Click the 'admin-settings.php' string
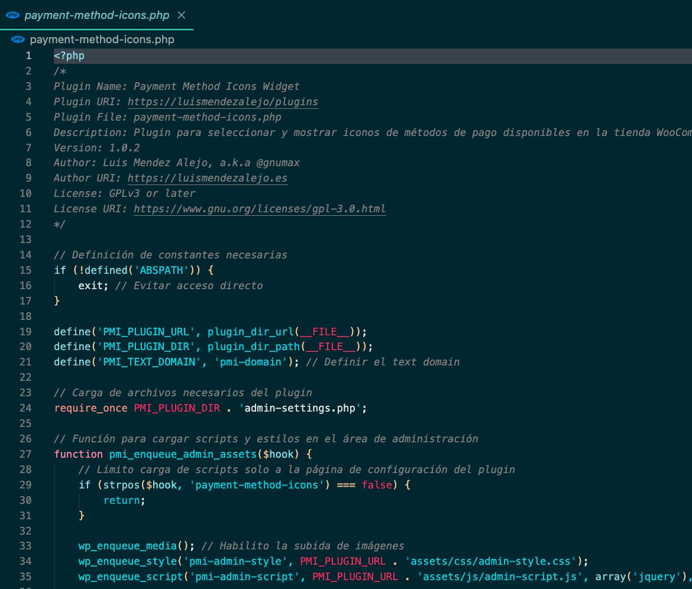The image size is (692, 589). 300,408
